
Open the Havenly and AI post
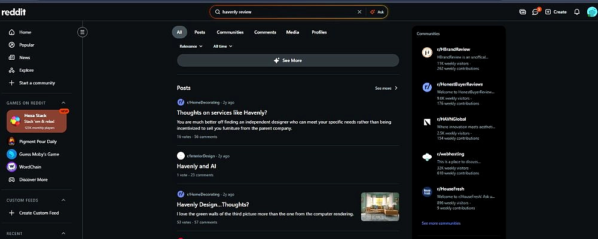(x=196, y=166)
